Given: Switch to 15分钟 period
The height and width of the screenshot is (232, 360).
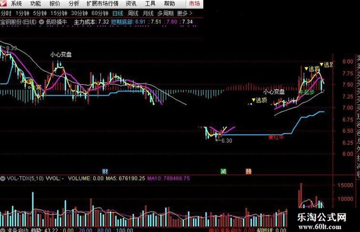Looking at the screenshot, I should click(x=59, y=13).
